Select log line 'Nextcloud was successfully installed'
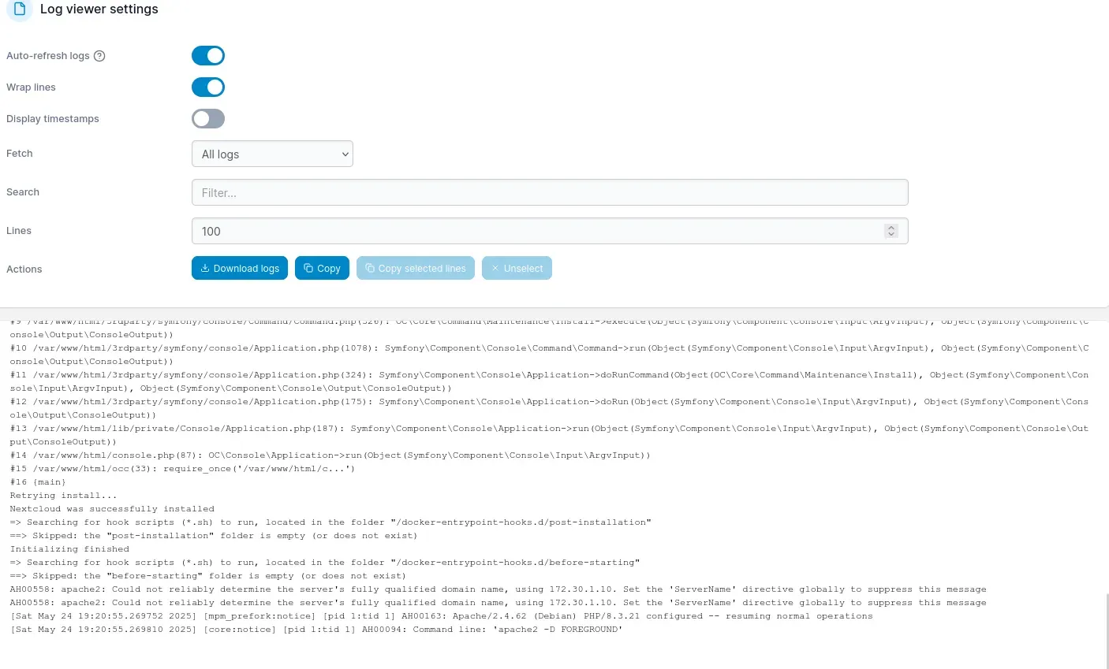Screen dimensions: 1109x669 coord(112,509)
